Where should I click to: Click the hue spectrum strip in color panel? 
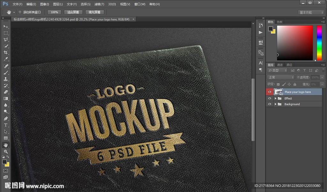319,43
